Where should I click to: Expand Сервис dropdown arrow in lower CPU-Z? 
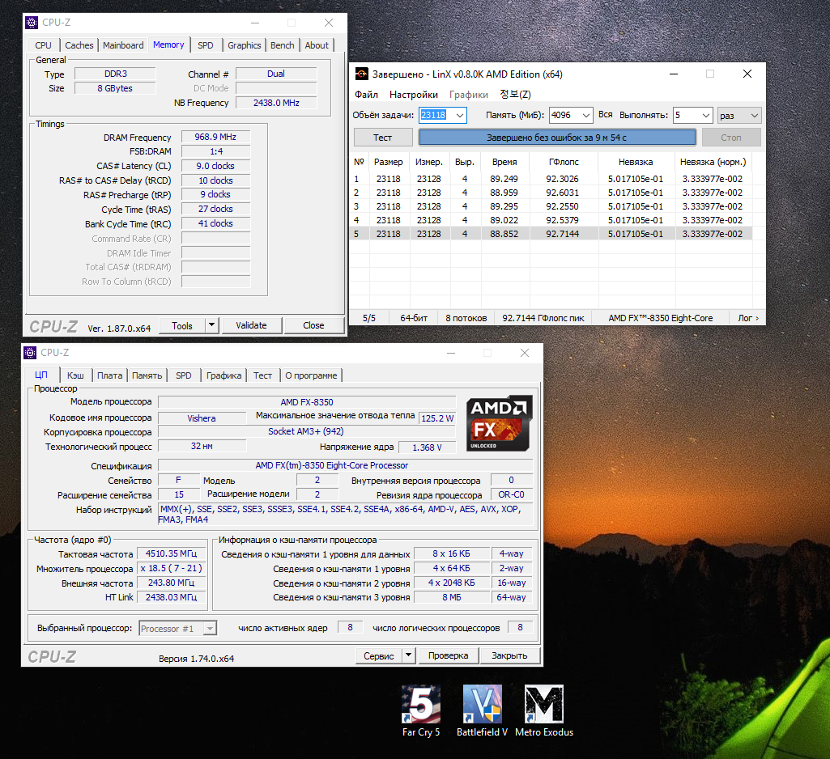click(409, 655)
